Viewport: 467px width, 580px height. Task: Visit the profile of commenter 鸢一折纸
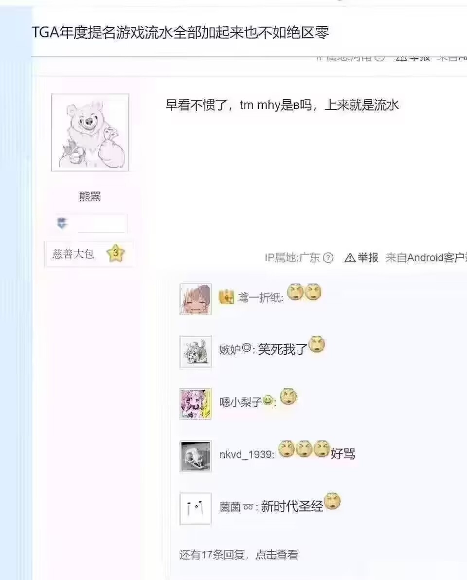[259, 297]
